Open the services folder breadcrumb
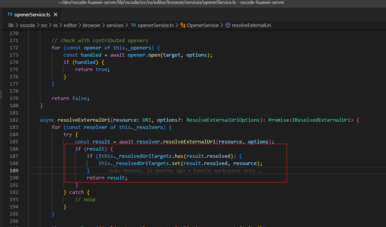The height and width of the screenshot is (227, 386). (x=115, y=25)
